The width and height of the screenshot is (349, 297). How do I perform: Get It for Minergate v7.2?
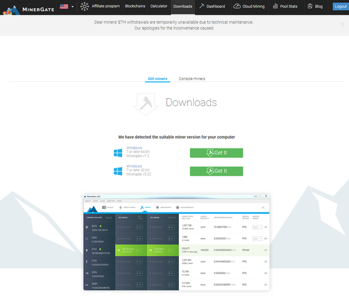216,153
